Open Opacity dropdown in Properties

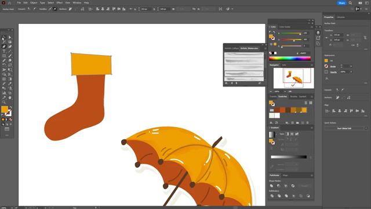point(351,72)
